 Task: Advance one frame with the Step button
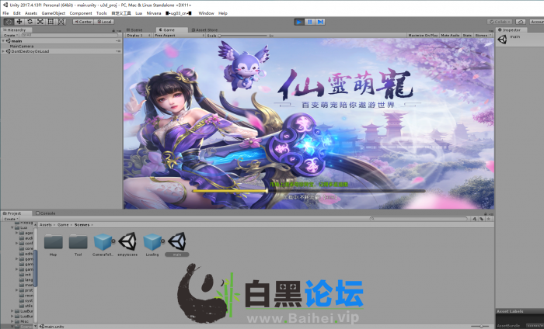320,22
